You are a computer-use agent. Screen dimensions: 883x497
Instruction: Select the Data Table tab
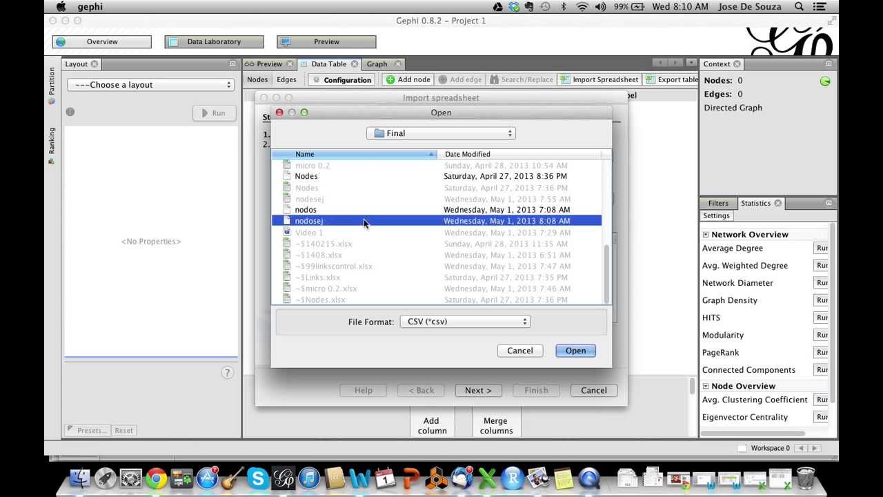329,64
